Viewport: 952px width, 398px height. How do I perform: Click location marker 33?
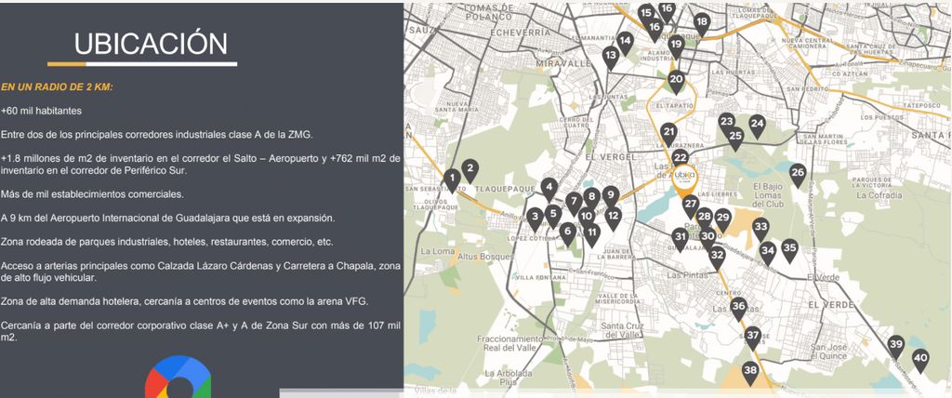pos(760,227)
